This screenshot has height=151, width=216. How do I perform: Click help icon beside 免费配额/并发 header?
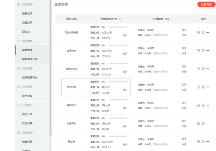pos(120,19)
